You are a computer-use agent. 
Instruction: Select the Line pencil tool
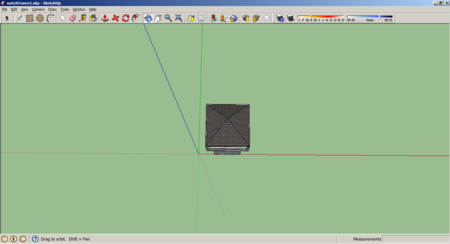[x=19, y=18]
